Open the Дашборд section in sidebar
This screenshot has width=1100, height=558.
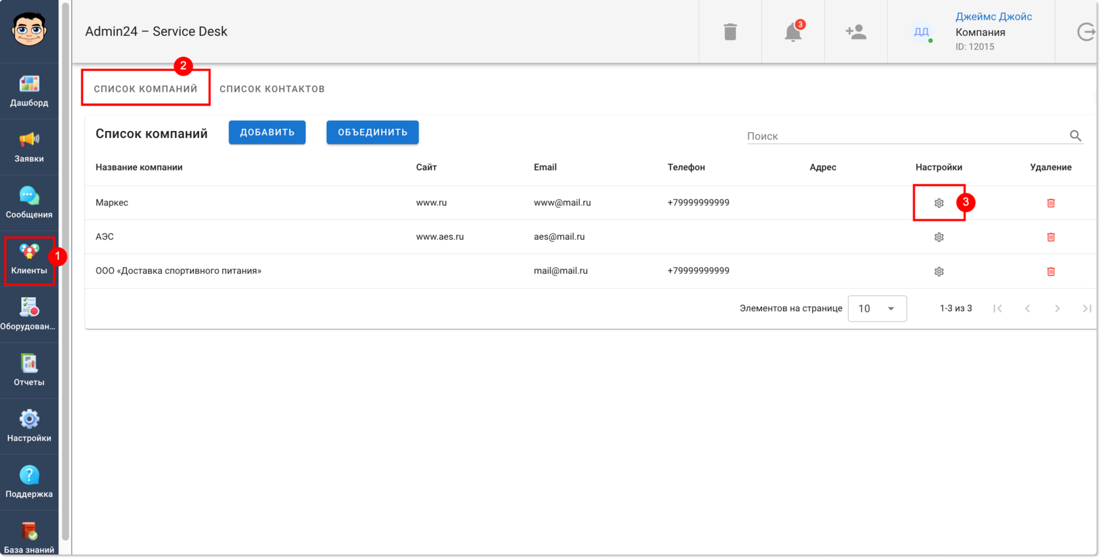click(29, 91)
